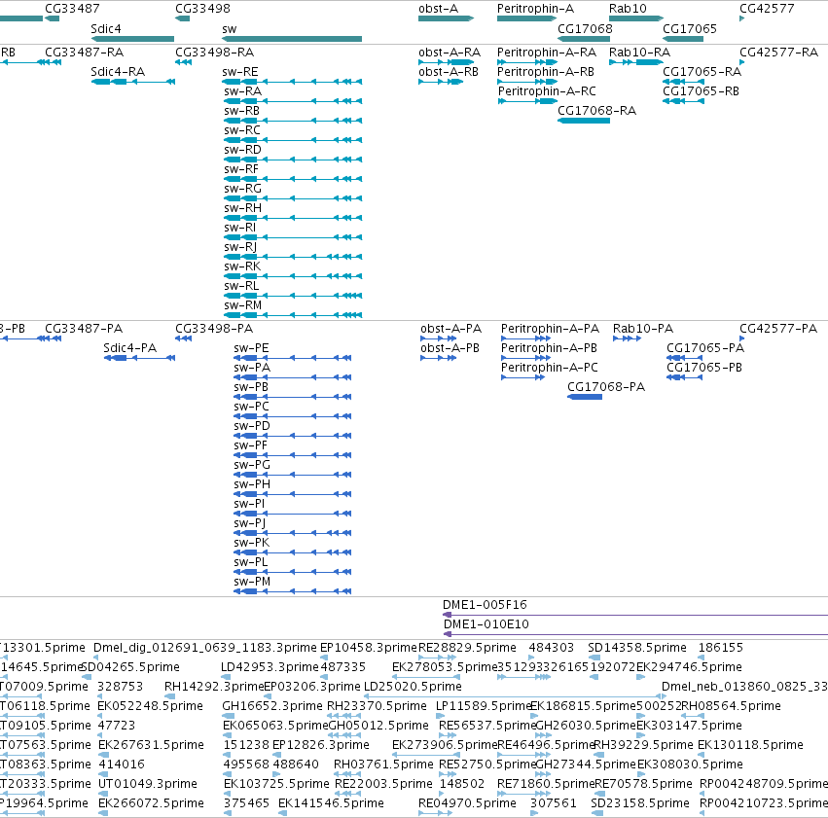The image size is (828, 818).
Task: Select the LD42953.3prime EST label
Action: (x=270, y=667)
